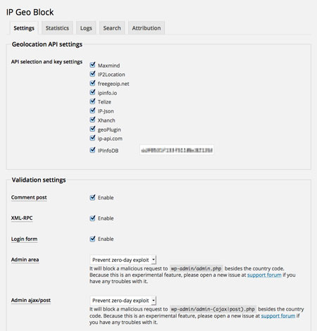Uncheck the Maxmind API checkbox
The width and height of the screenshot is (317, 331).
click(x=92, y=65)
